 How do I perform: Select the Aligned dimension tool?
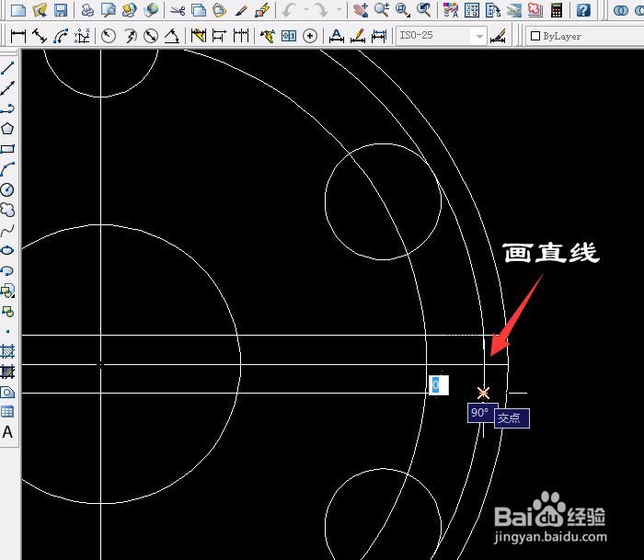point(40,36)
